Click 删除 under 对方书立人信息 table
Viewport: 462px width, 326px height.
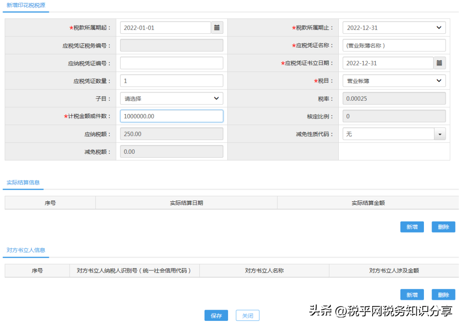pyautogui.click(x=443, y=295)
